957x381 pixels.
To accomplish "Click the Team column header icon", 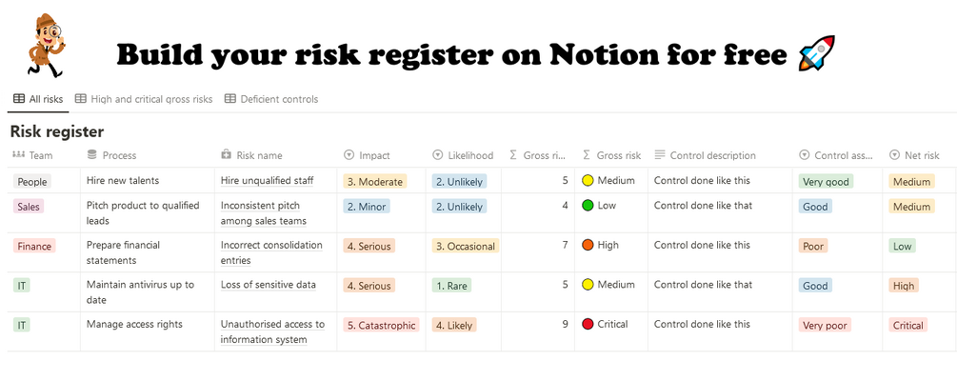I will 18,155.
